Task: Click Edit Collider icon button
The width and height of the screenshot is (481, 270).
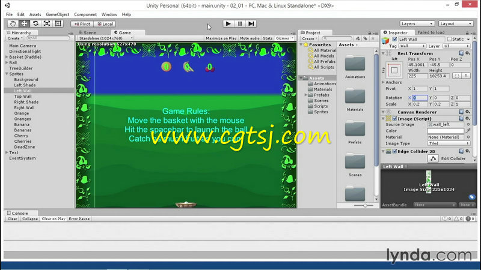Action: 433,158
